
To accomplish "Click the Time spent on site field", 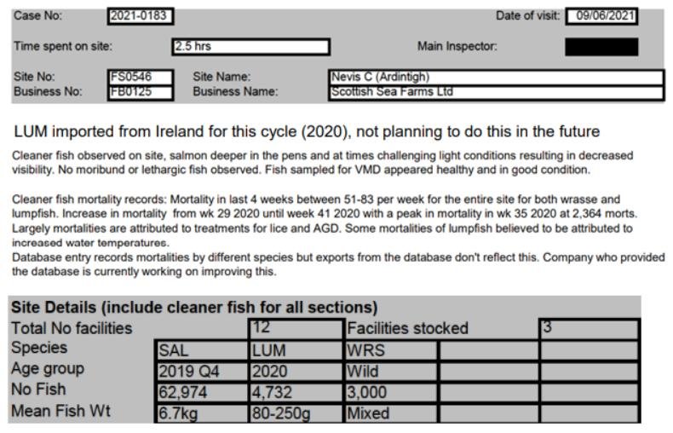I will coord(250,46).
